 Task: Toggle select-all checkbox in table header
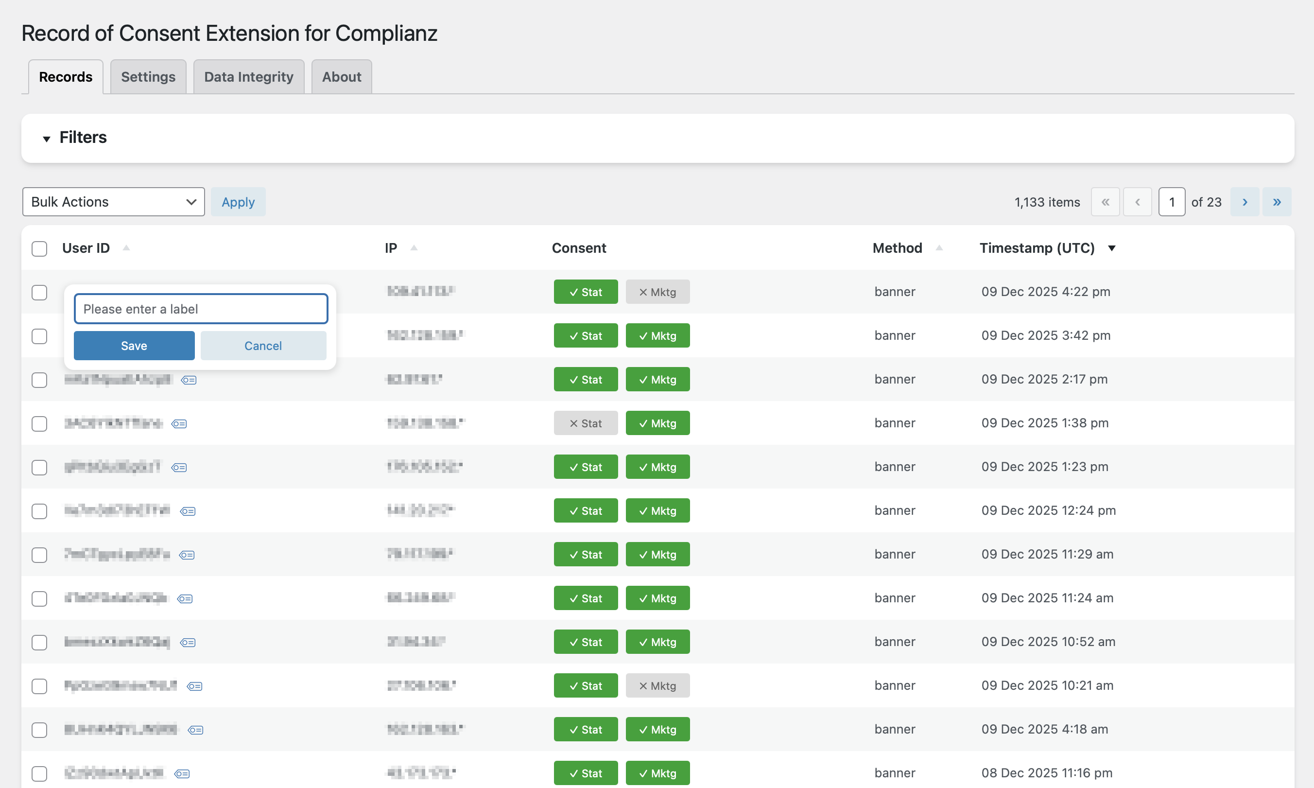39,248
